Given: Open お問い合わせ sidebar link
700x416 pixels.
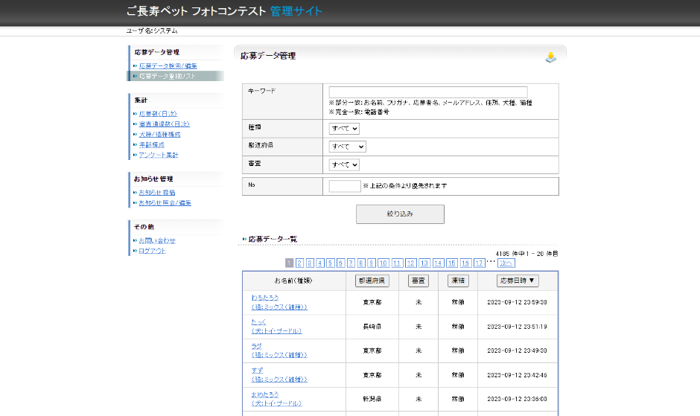Looking at the screenshot, I should [x=157, y=240].
